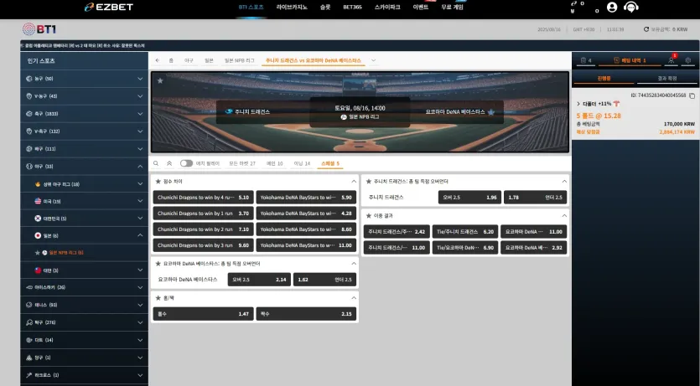This screenshot has width=700, height=386.
Task: Select the Tie/주니치 드래건스 6.20 odds
Action: (464, 232)
